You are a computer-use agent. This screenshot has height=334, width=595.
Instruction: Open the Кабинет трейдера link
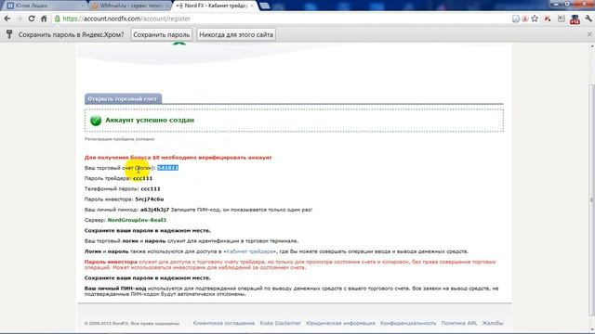pyautogui.click(x=250, y=251)
